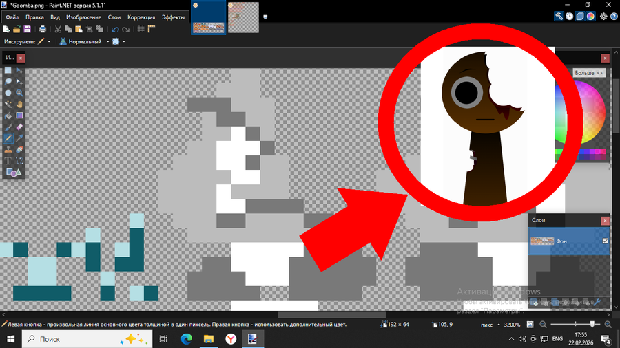Screen dimensions: 620x348
Task: Click the Больше >> button
Action: [x=588, y=73]
